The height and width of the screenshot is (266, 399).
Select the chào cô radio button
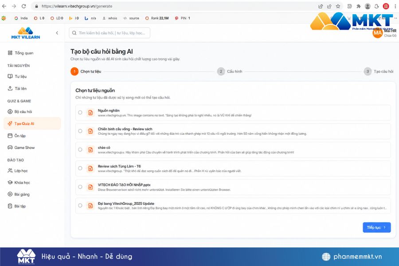[x=80, y=149]
